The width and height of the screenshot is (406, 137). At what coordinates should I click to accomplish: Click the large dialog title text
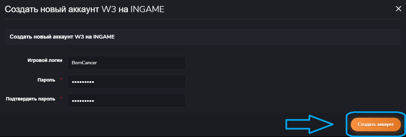84,9
